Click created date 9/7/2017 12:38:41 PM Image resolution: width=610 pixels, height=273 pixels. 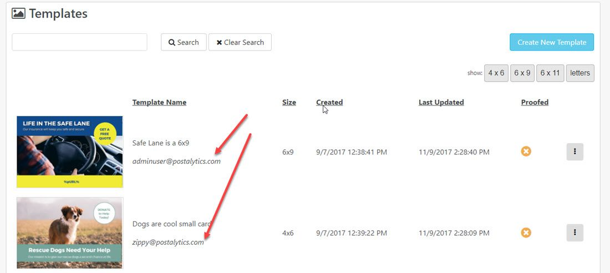352,152
